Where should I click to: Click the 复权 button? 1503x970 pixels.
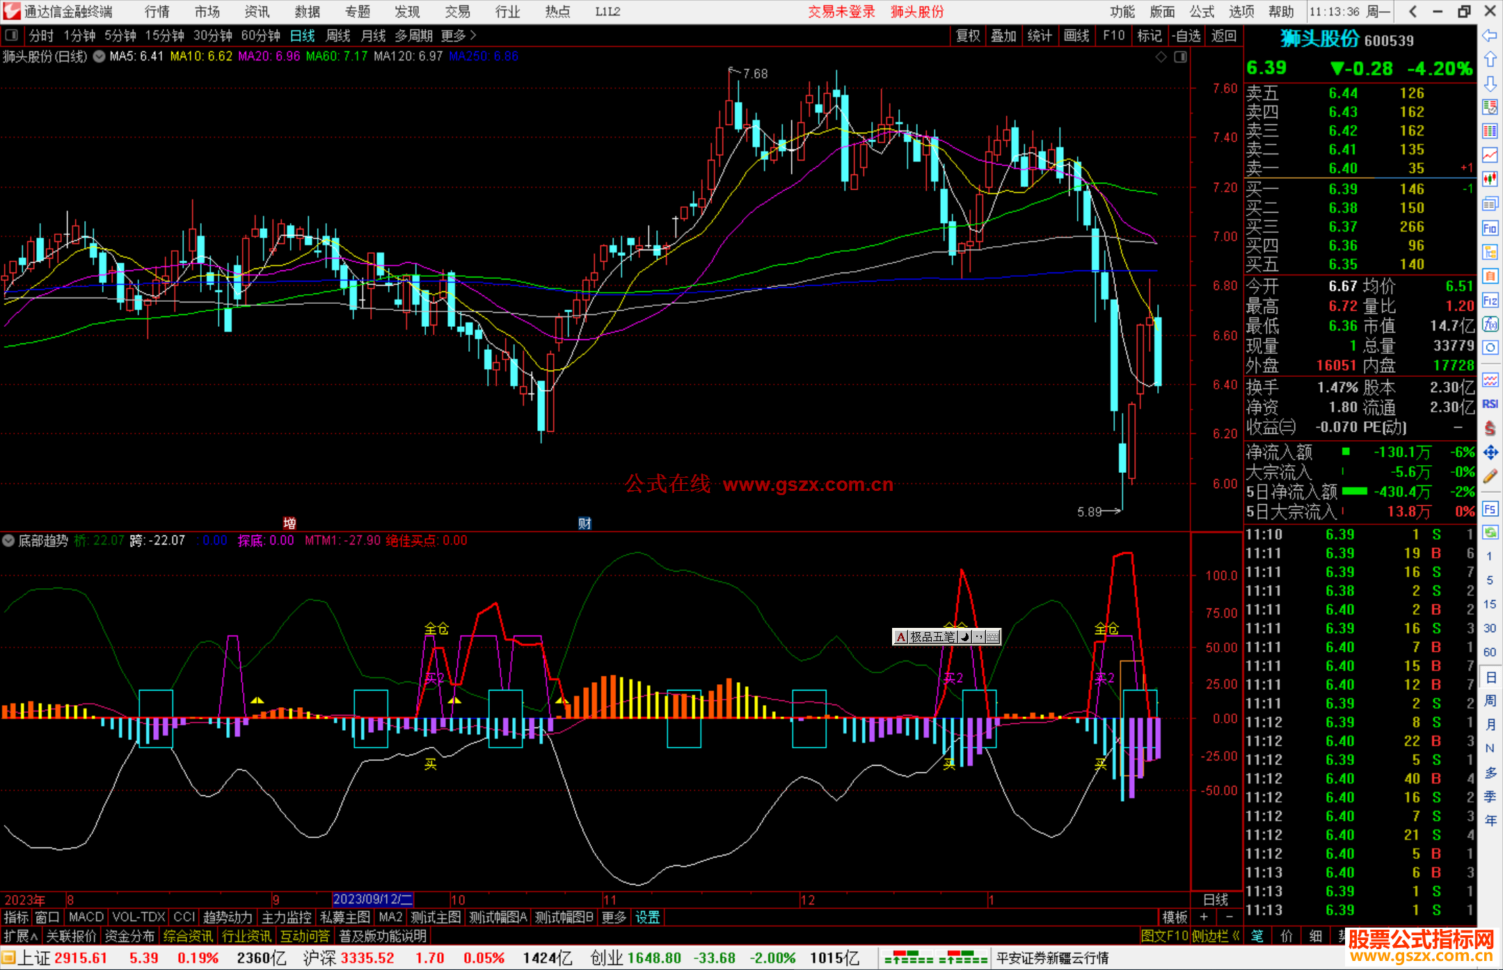point(968,35)
